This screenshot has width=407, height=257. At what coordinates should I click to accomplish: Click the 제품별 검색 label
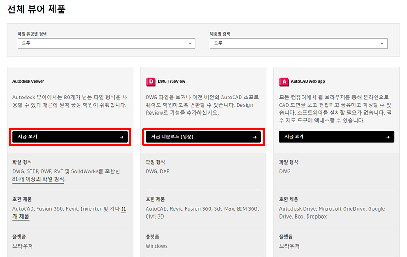220,34
